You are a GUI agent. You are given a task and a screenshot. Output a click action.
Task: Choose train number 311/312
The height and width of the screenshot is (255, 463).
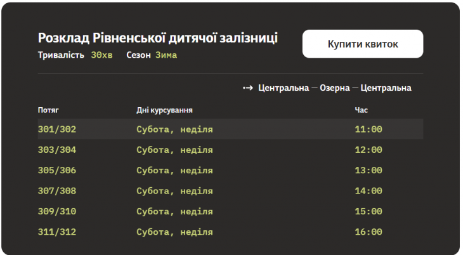57,232
